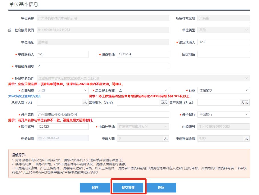Open the 申请补贴地 dropdown

pos(143,126)
